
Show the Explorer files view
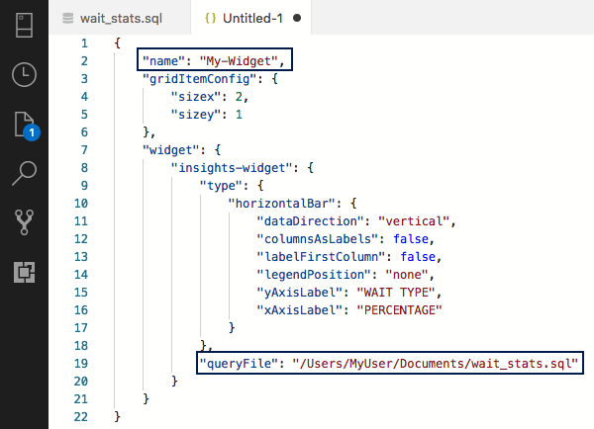click(x=24, y=125)
